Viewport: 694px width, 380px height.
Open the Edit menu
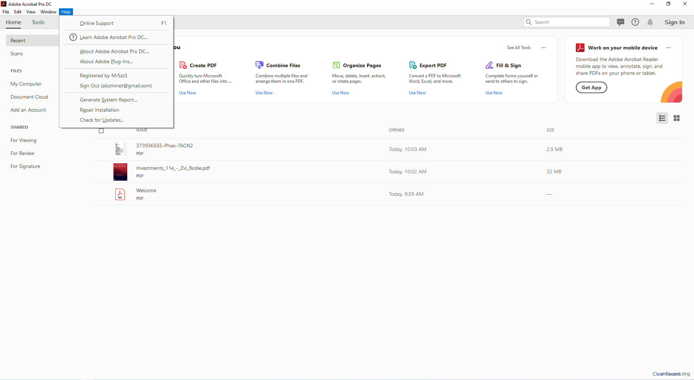pyautogui.click(x=18, y=12)
